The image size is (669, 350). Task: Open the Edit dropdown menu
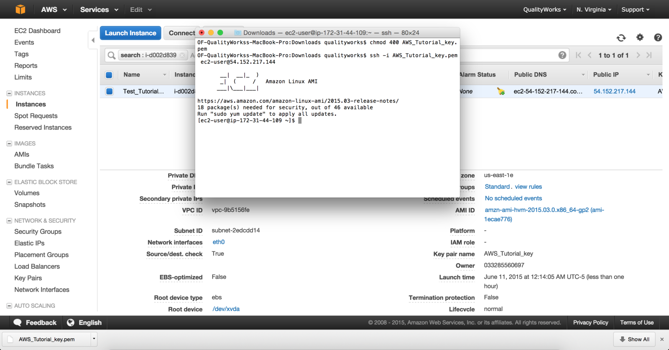click(141, 9)
